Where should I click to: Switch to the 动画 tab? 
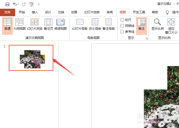pos(74,12)
